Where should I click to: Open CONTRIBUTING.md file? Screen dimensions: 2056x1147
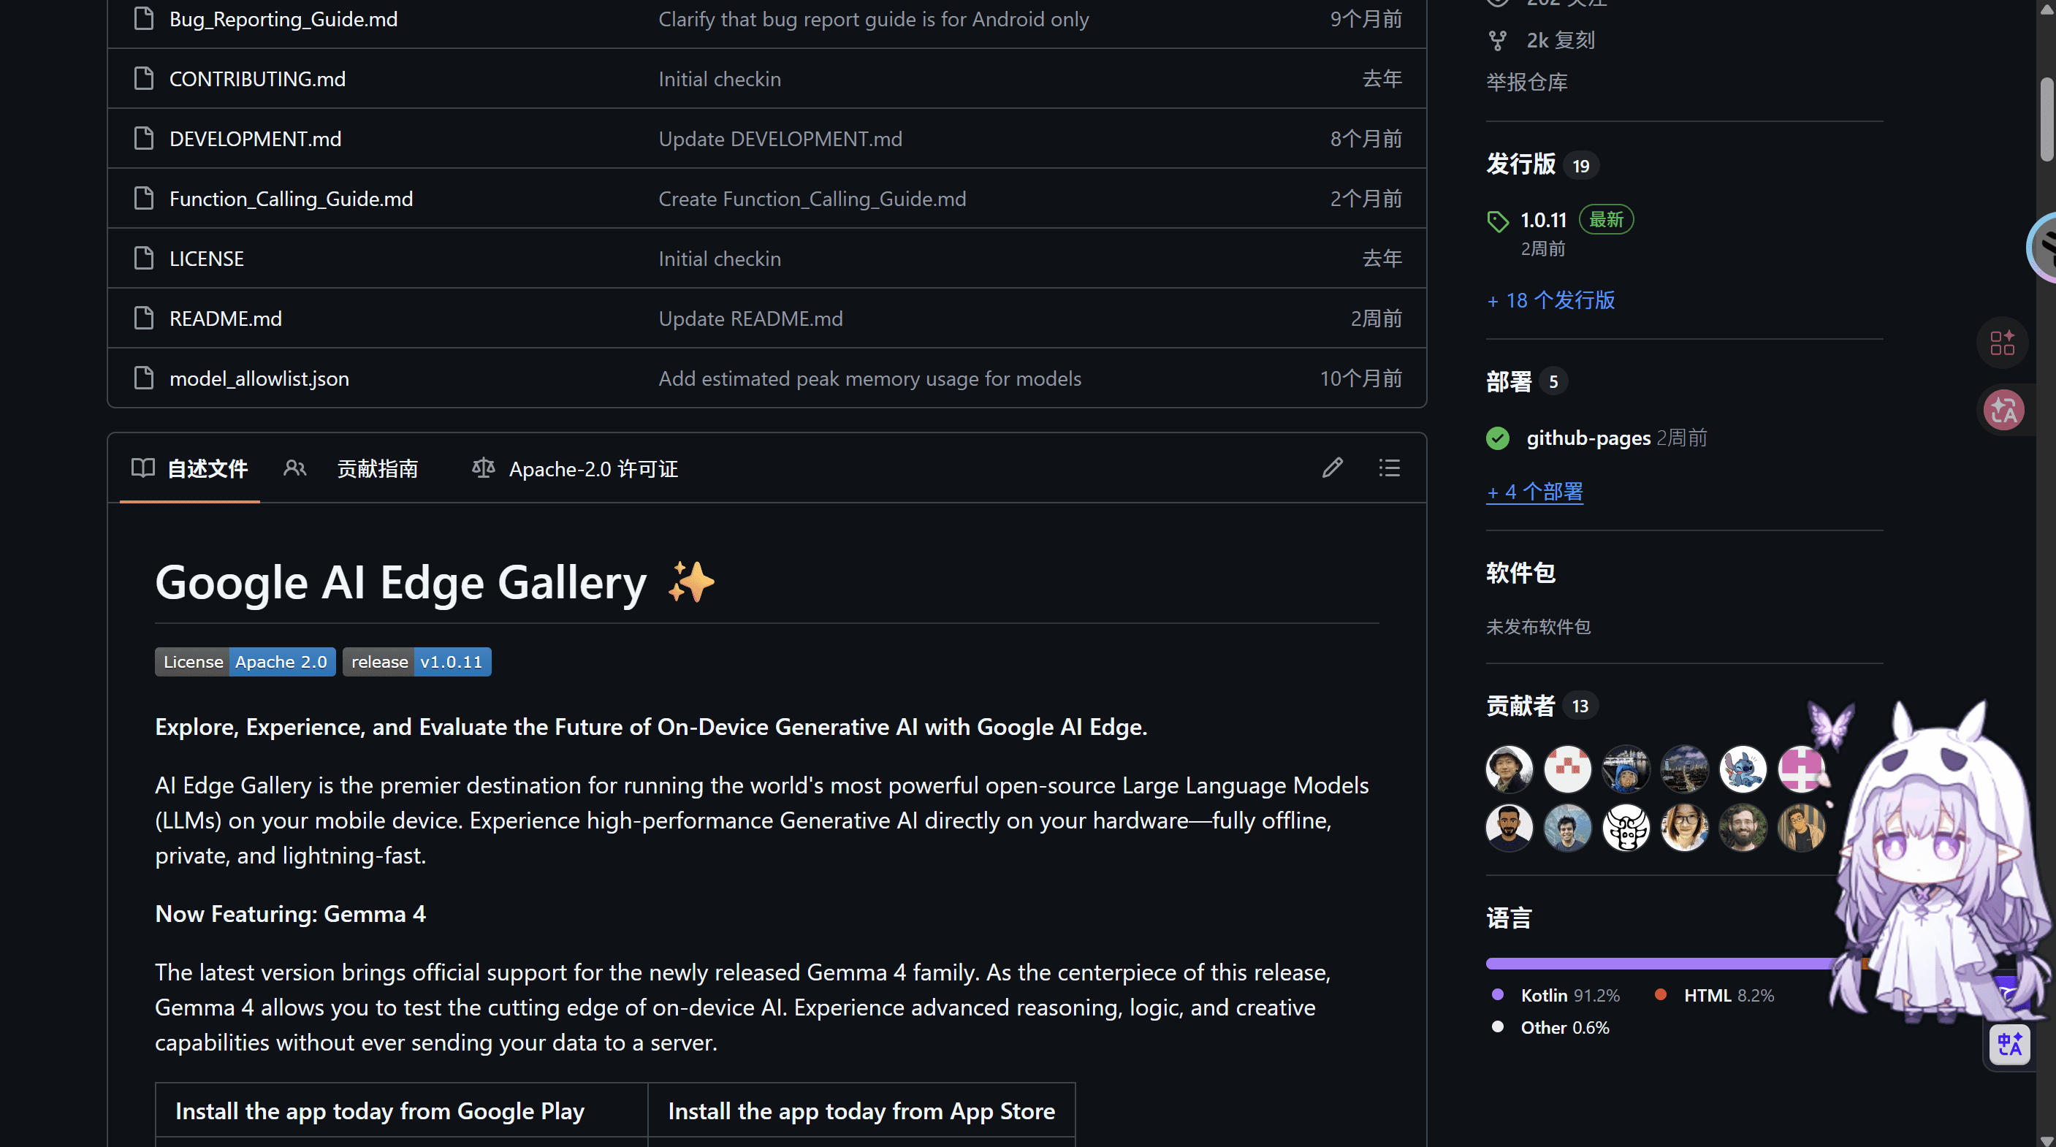click(x=258, y=79)
